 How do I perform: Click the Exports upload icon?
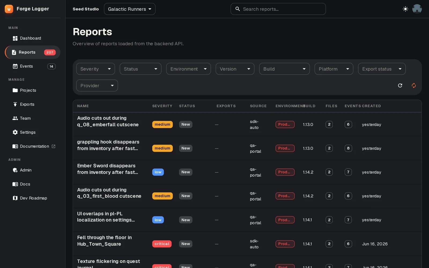(15, 104)
